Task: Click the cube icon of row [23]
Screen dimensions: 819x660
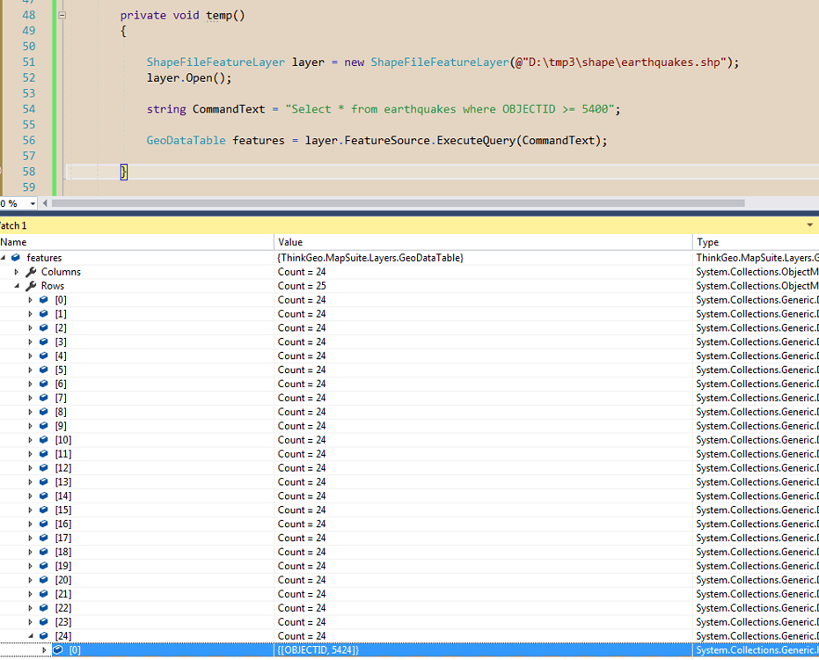Action: coord(44,622)
